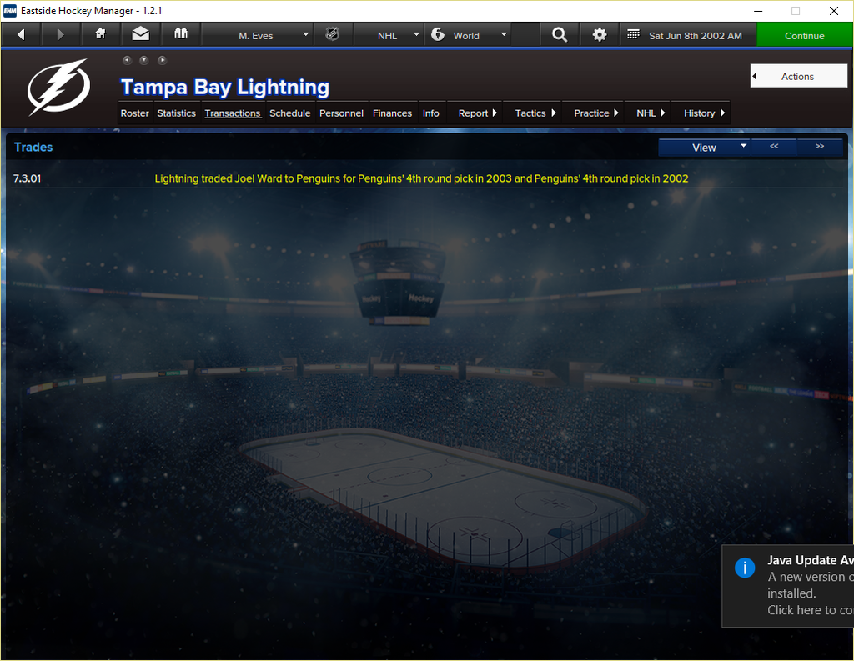Open settings with the gear icon

pyautogui.click(x=600, y=35)
